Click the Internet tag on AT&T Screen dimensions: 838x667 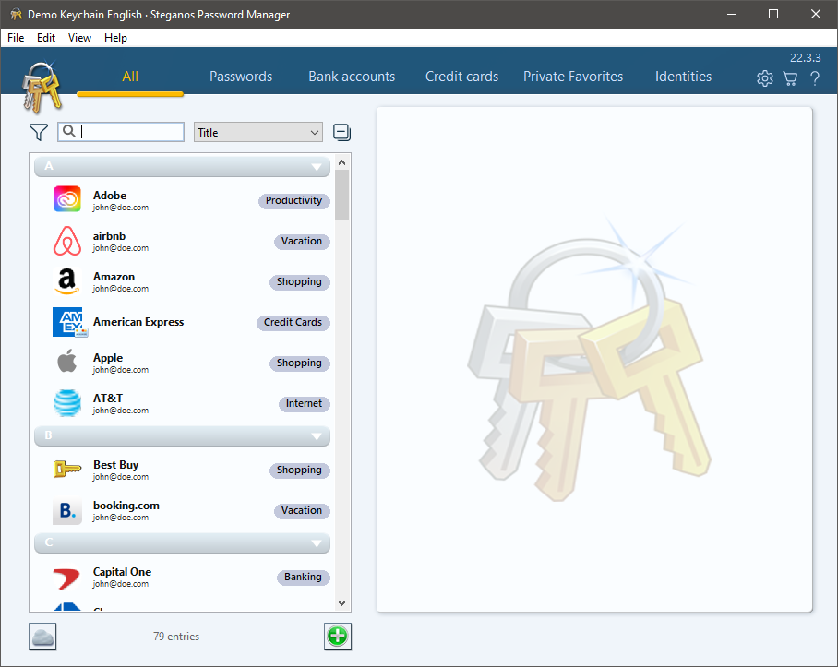(x=304, y=404)
